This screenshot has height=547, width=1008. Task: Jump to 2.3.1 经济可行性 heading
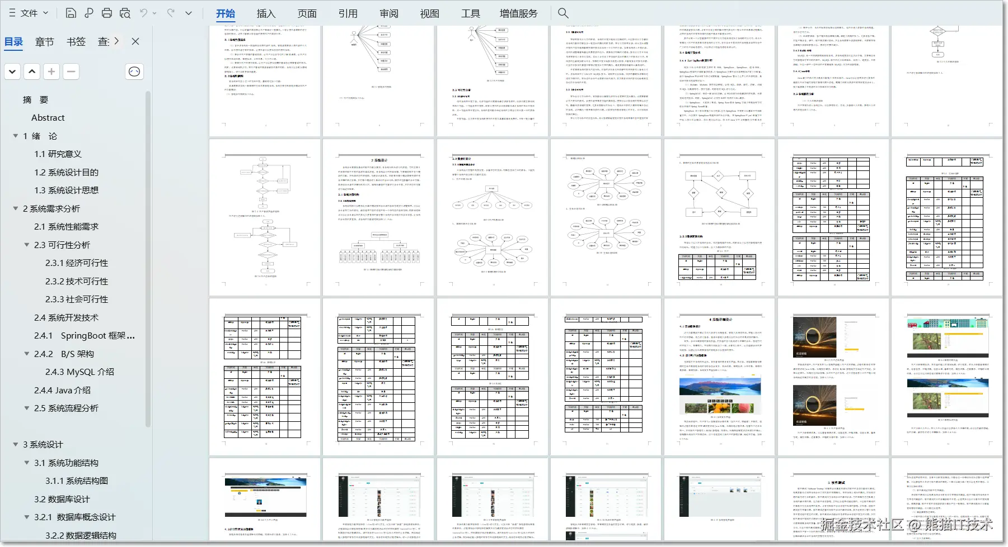pos(77,263)
